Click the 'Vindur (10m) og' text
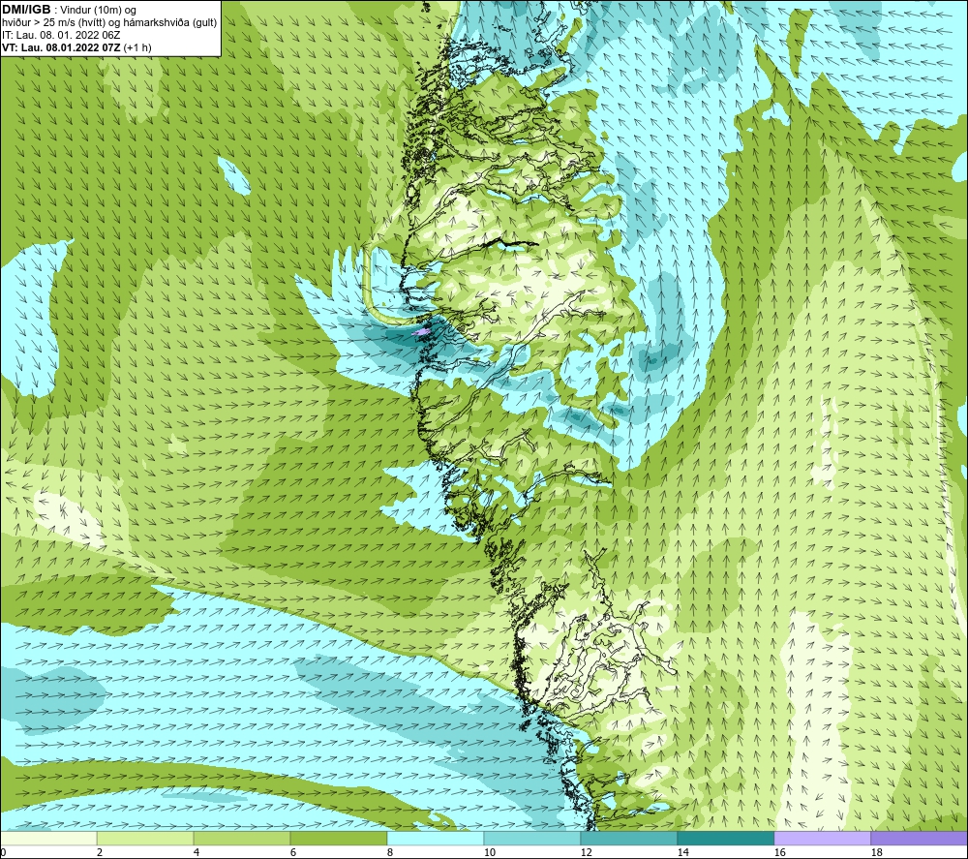Screen dimensions: 968x859 coord(98,11)
